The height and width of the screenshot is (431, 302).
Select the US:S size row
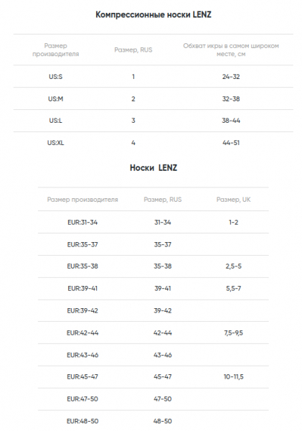pyautogui.click(x=154, y=76)
